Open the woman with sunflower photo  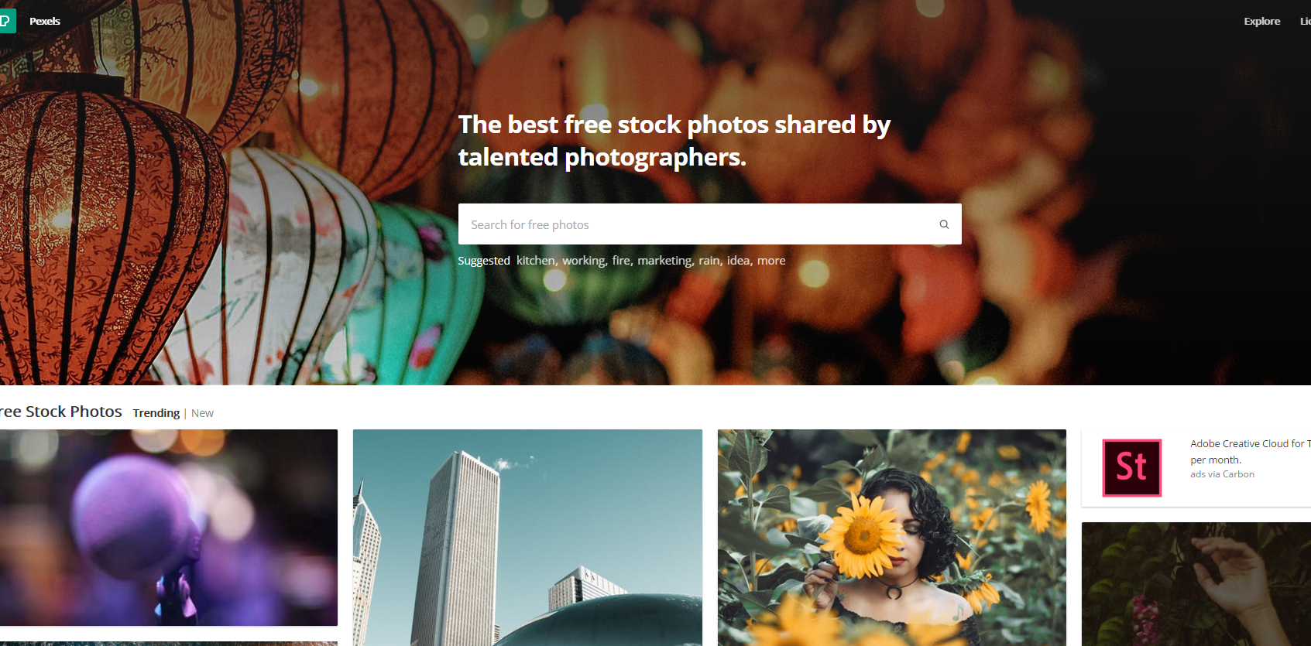click(892, 538)
